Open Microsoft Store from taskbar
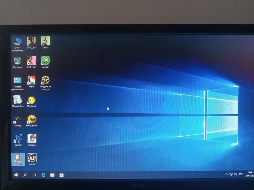This screenshot has width=254, height=190. (62, 175)
